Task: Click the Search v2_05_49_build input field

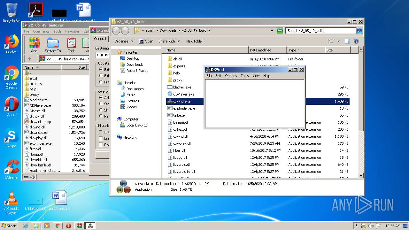Action: tap(320, 31)
